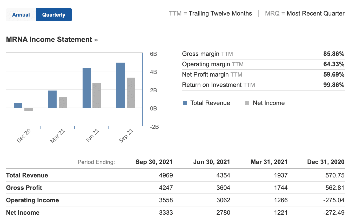Screen dimensions: 350x224
Task: Click the 562.81 gross profit cell
Action: pyautogui.click(x=335, y=188)
